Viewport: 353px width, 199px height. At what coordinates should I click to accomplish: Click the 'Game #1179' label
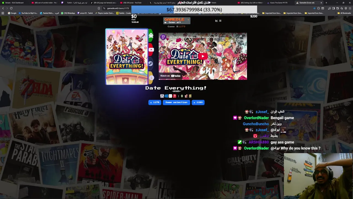176,27
